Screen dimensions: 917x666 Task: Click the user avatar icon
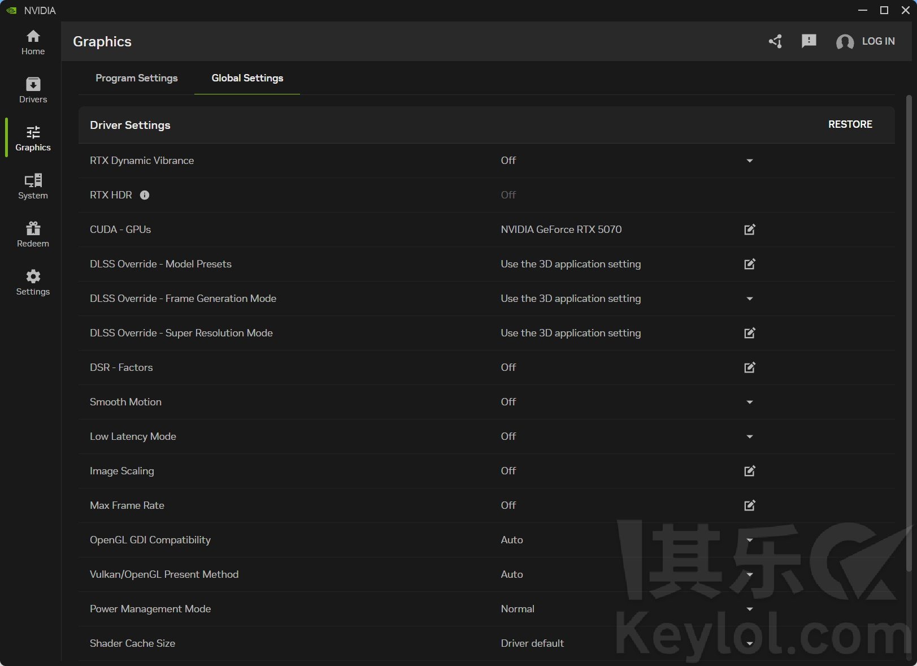(x=845, y=42)
